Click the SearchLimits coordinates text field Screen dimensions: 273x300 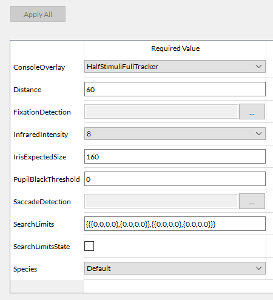175,224
